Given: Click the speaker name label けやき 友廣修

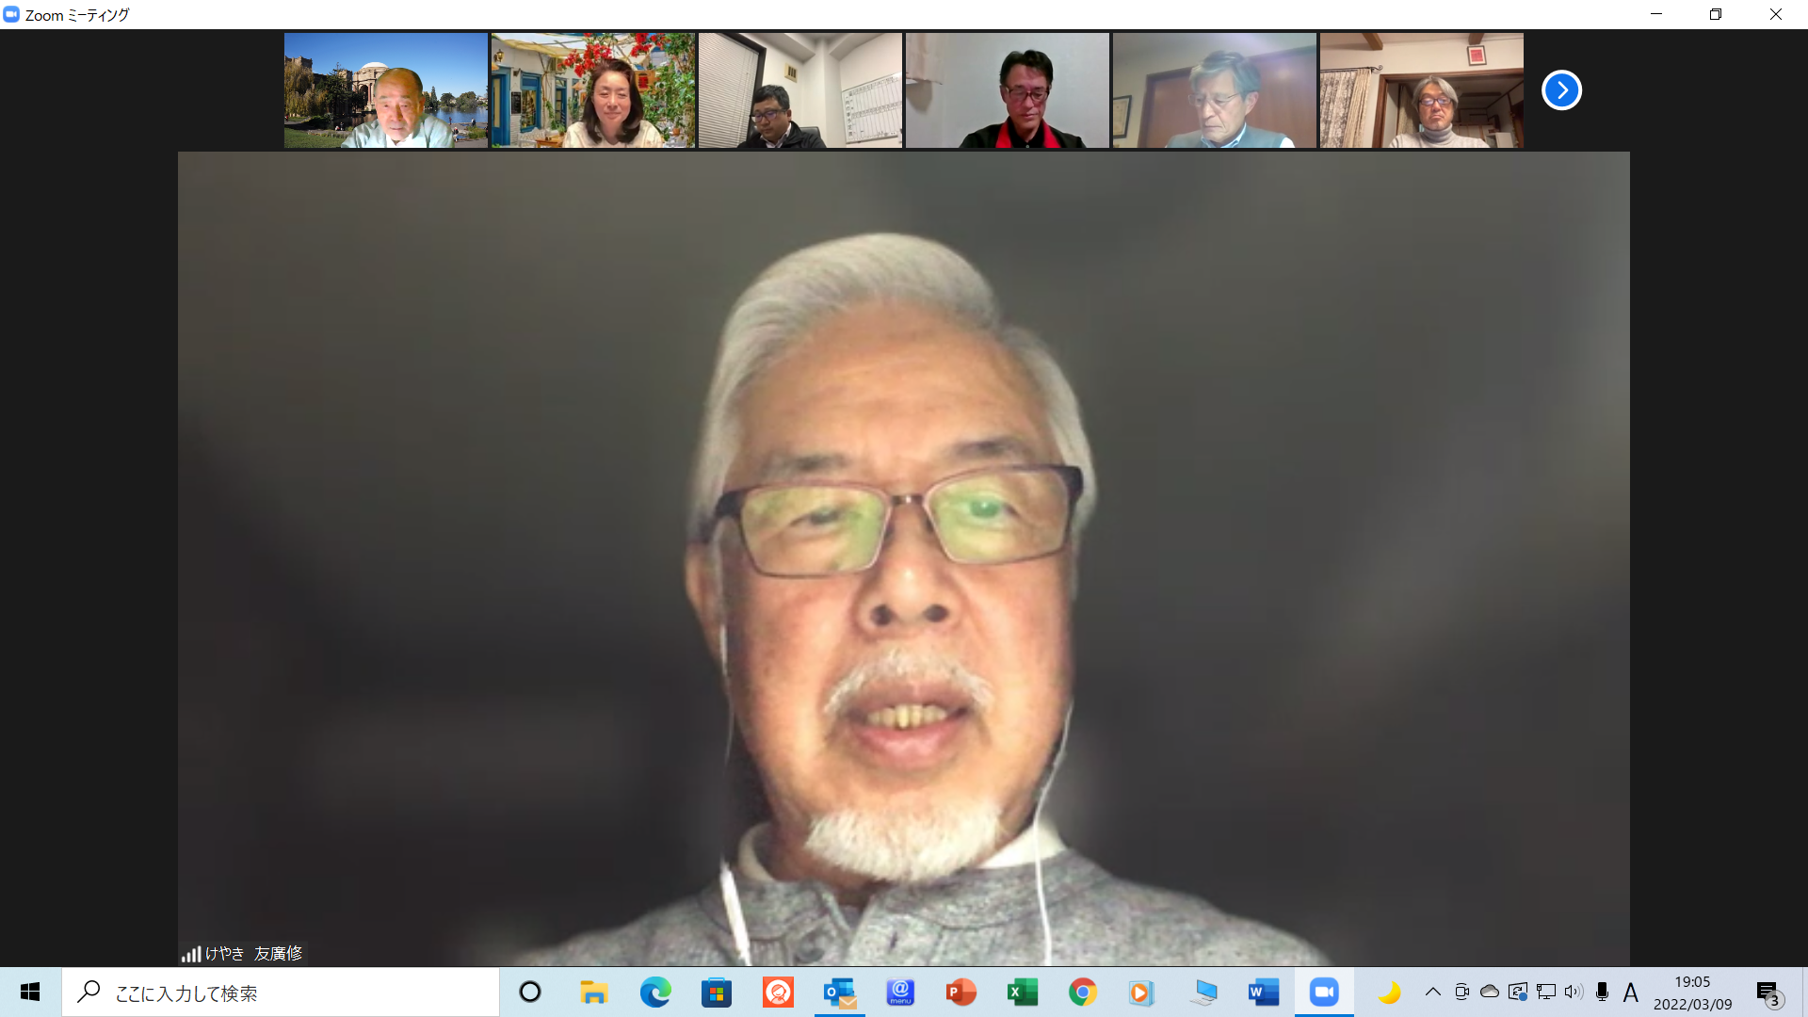Looking at the screenshot, I should (x=253, y=954).
